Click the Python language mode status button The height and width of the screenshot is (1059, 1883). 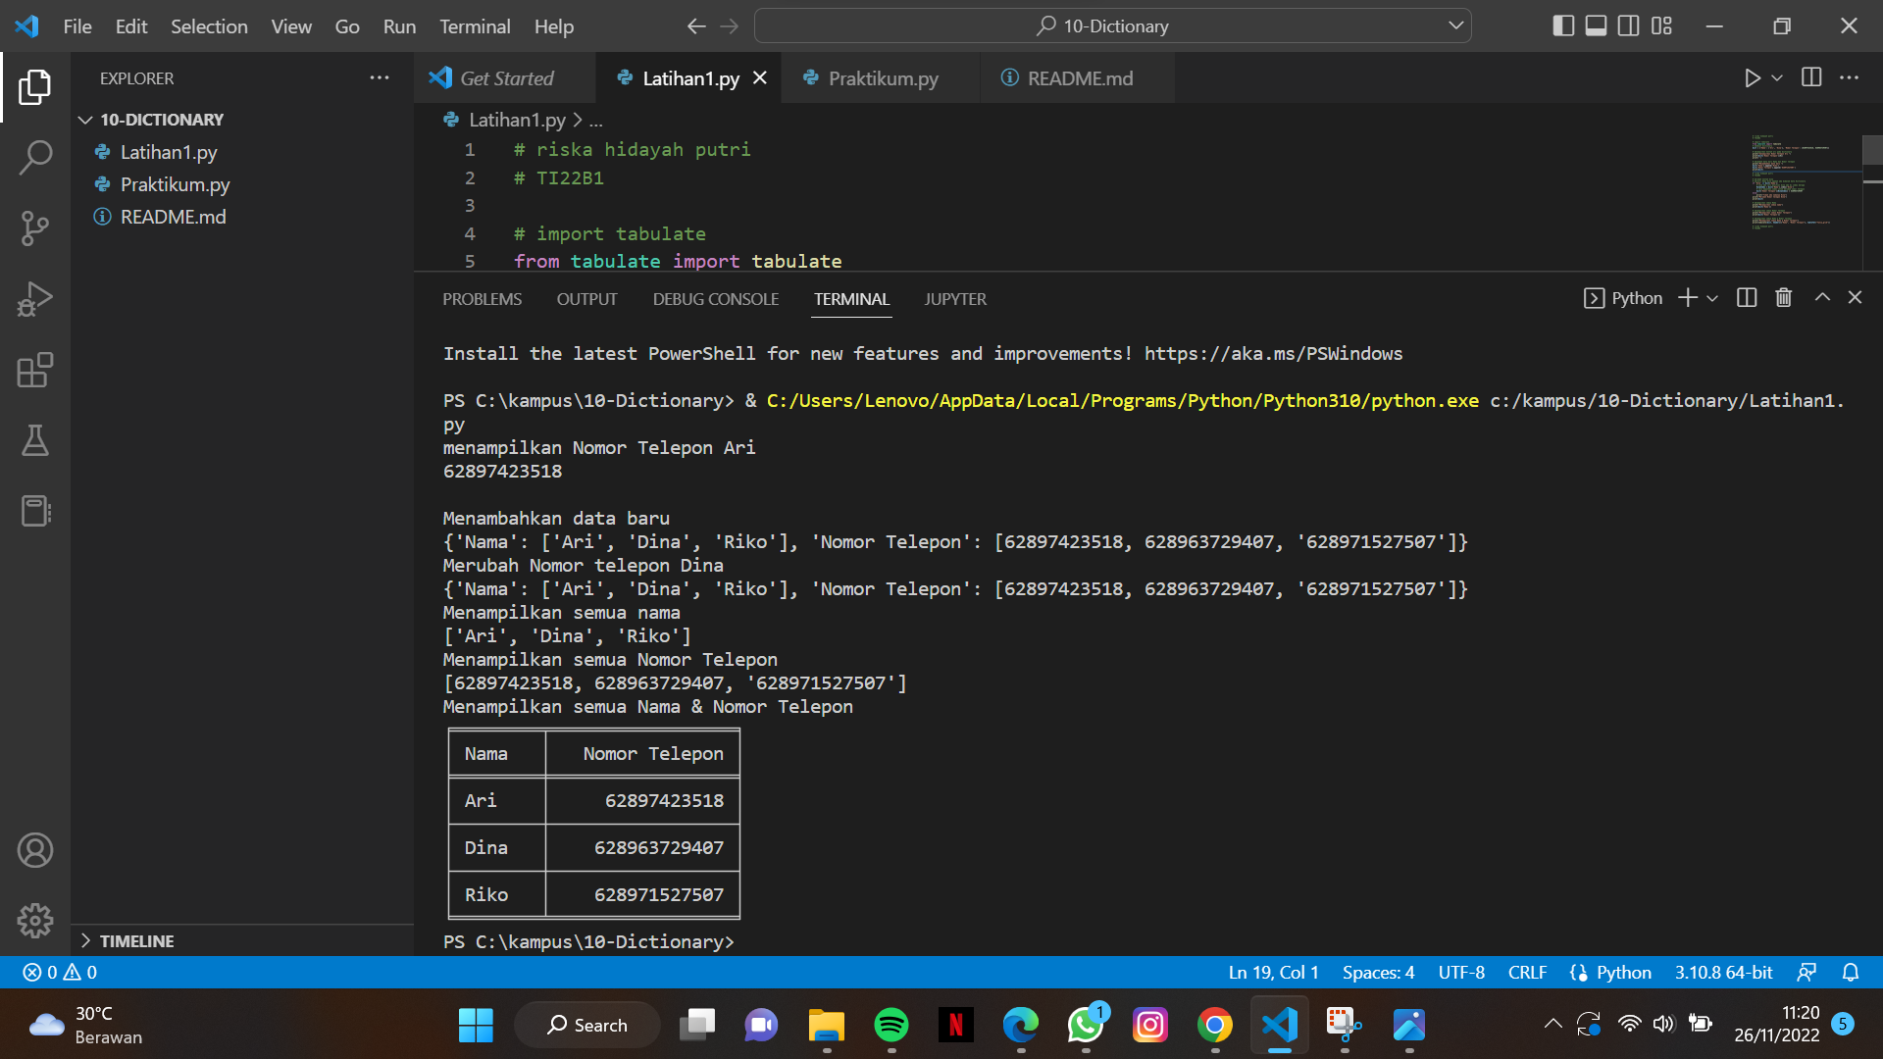(x=1623, y=973)
